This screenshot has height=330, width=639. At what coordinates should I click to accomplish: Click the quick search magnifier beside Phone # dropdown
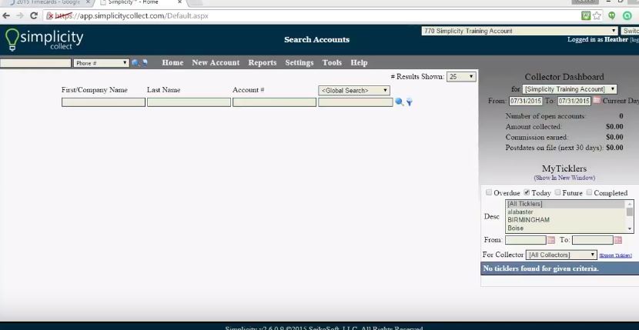coord(135,63)
